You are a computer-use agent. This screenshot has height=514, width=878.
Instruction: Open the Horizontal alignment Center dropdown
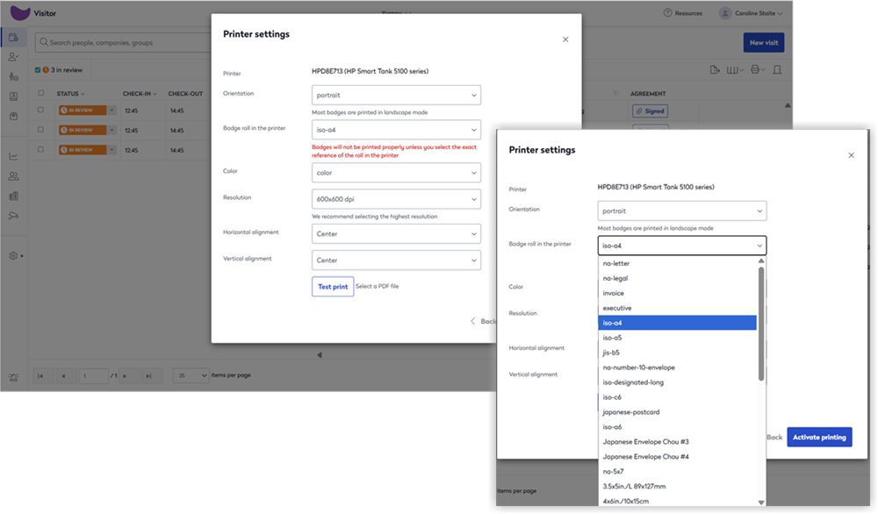pos(396,234)
